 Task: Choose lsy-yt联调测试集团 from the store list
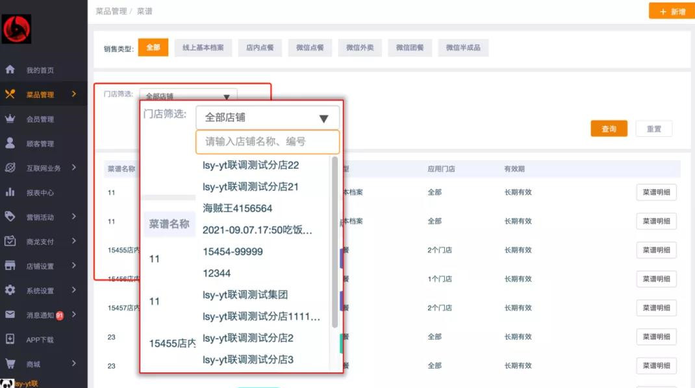245,295
